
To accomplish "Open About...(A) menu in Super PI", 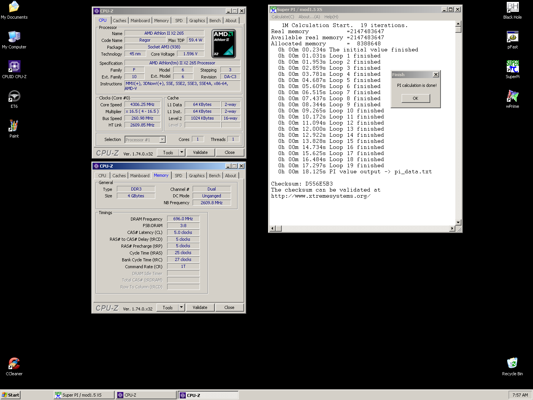I will (309, 17).
